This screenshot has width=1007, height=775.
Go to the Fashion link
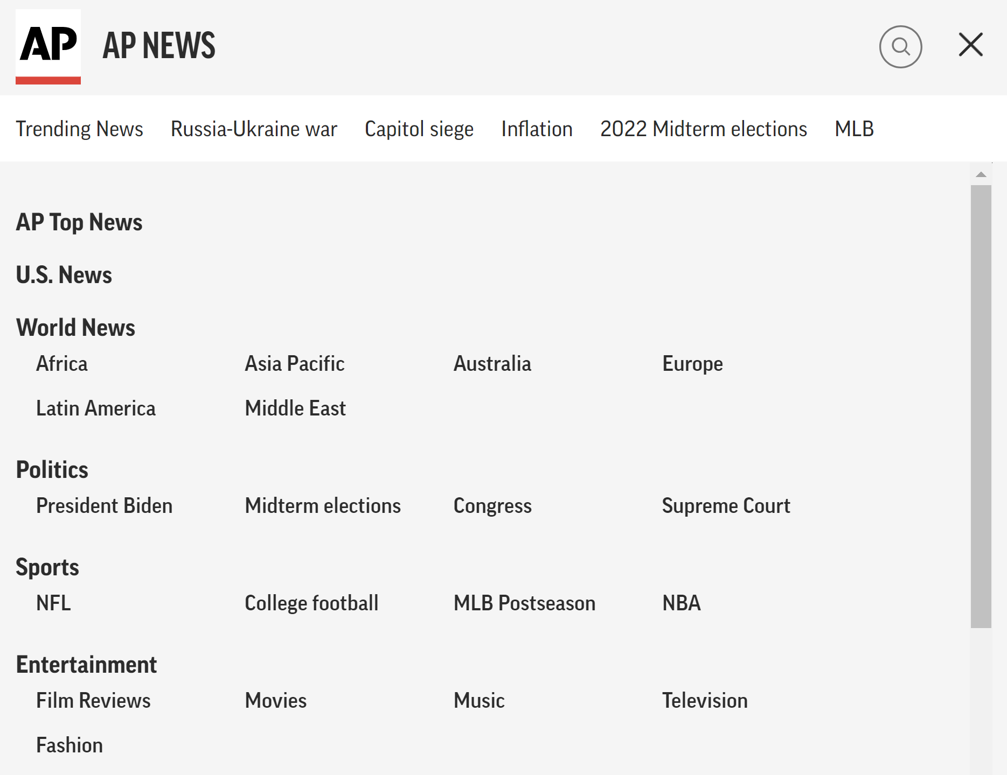pos(70,745)
